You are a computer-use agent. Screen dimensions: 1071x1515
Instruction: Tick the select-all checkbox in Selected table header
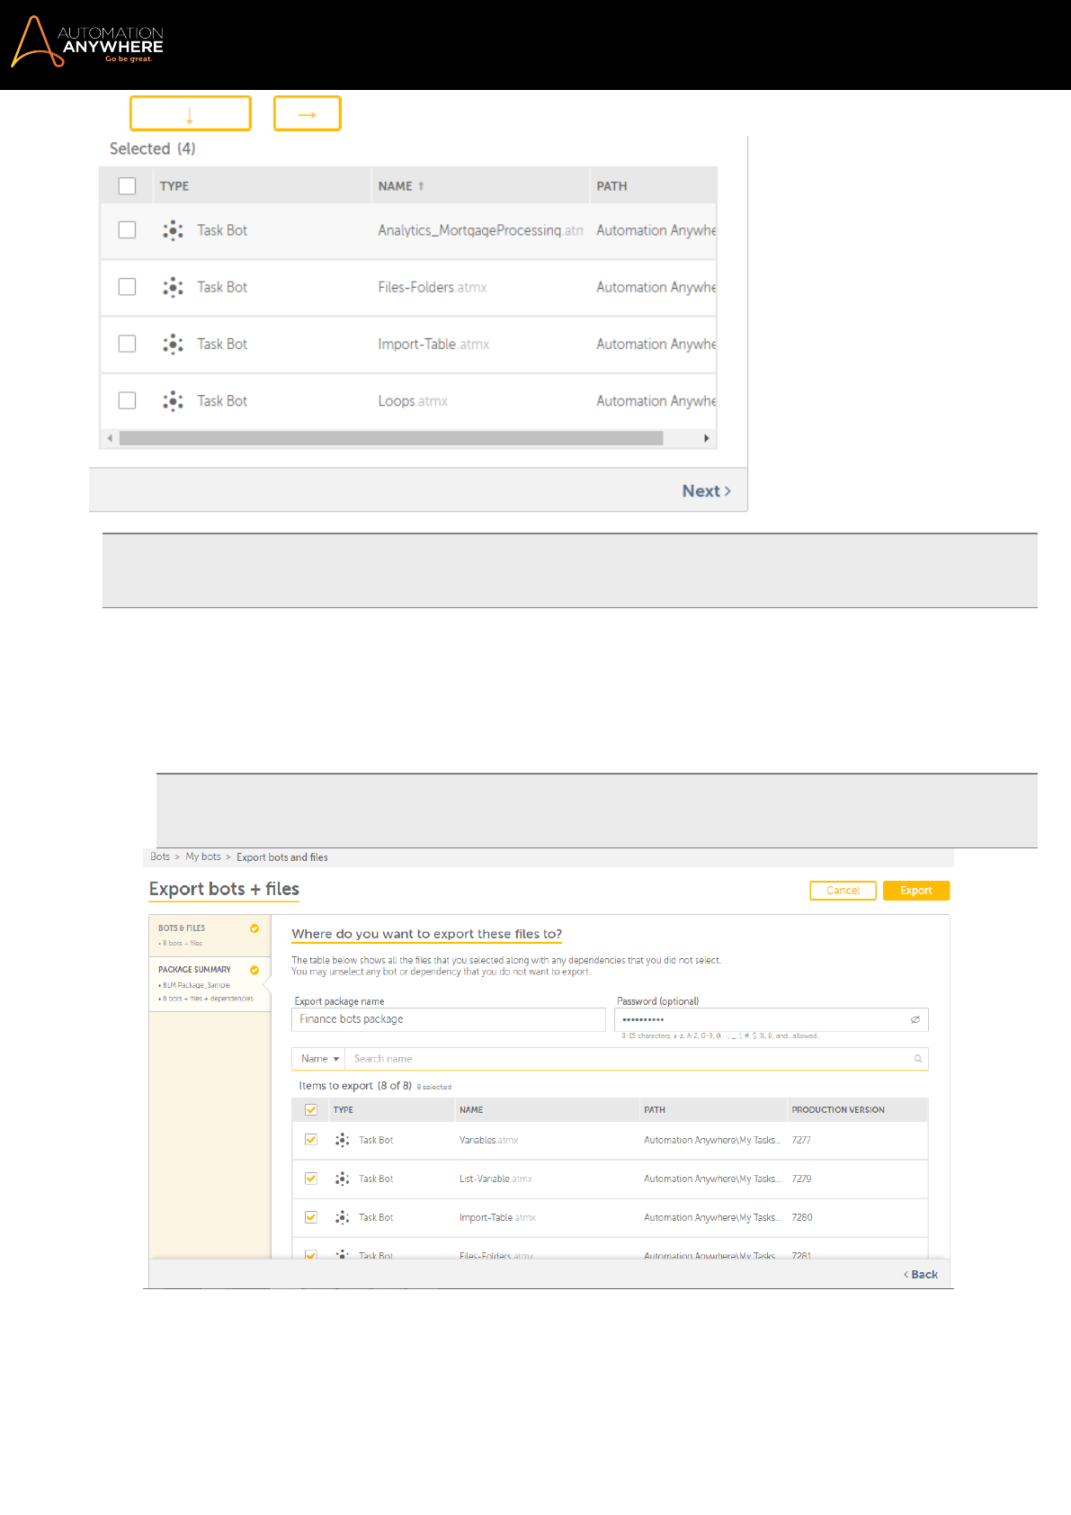click(128, 186)
